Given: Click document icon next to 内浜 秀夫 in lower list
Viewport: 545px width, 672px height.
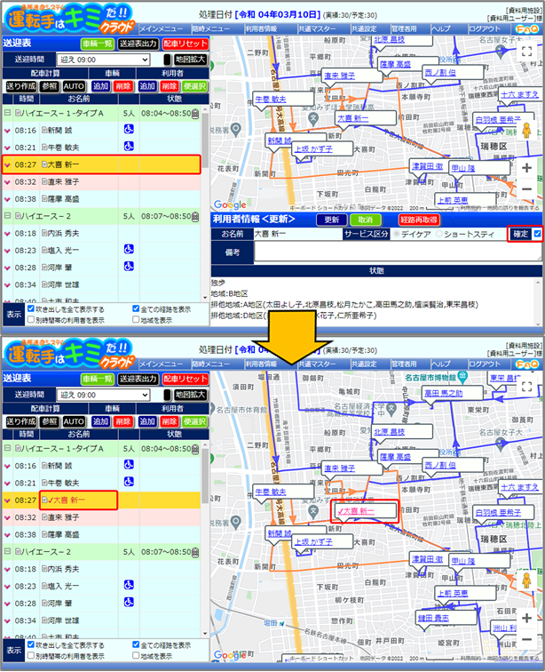Looking at the screenshot, I should tap(44, 569).
